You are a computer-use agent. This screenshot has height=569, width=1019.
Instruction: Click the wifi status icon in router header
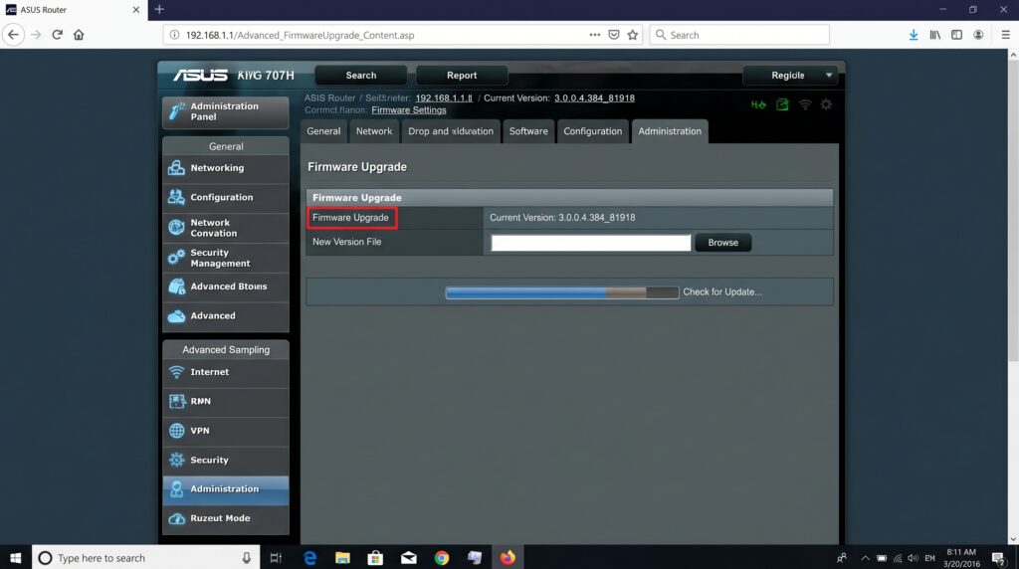pos(804,104)
